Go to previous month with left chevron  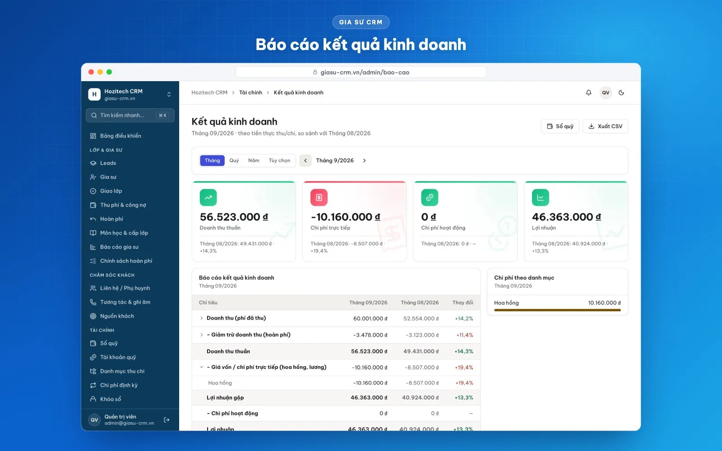pos(305,161)
